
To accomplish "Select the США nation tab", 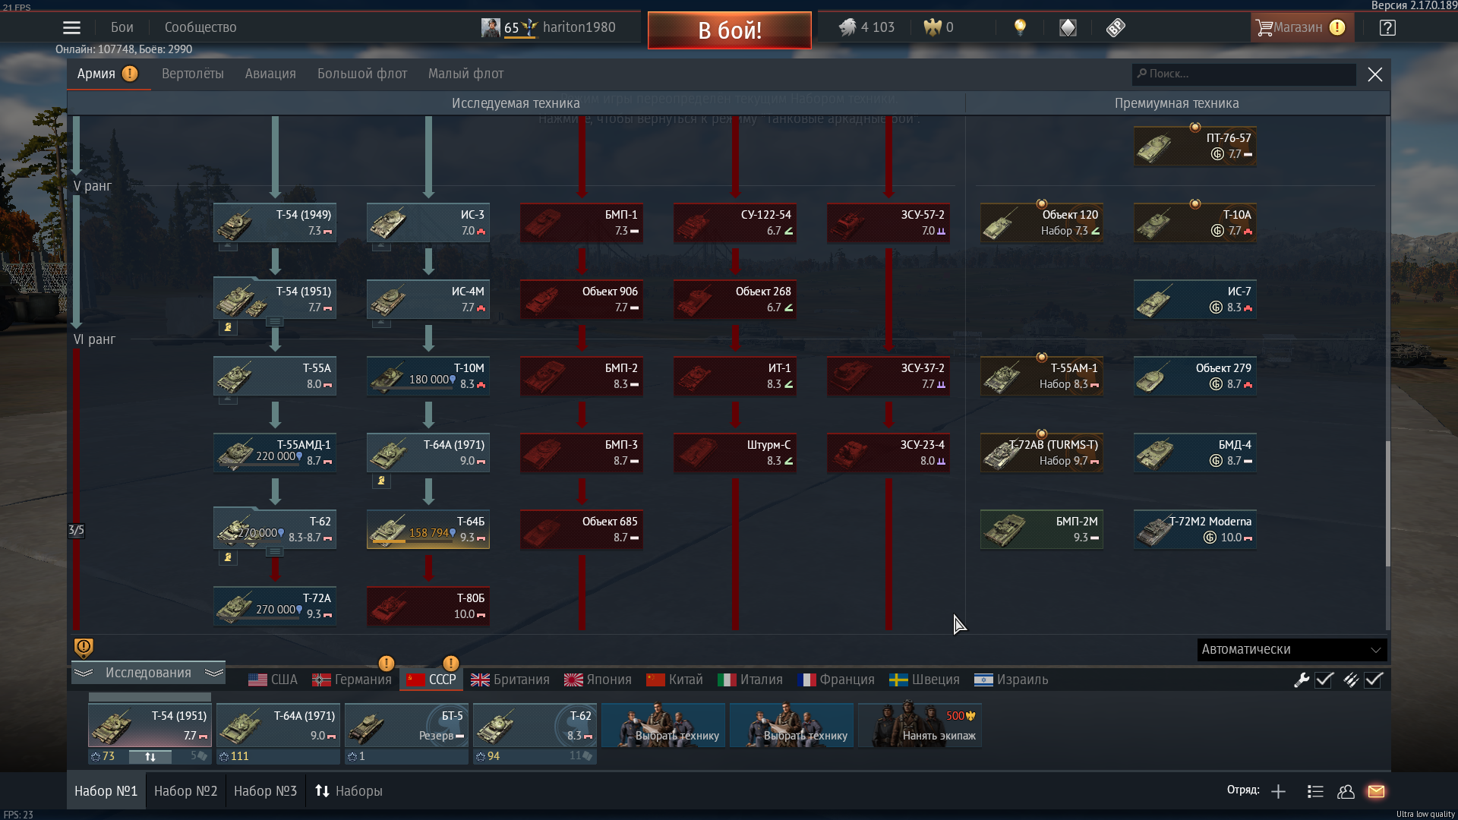I will (x=273, y=680).
